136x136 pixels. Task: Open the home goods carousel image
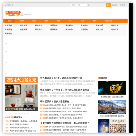pos(21,98)
